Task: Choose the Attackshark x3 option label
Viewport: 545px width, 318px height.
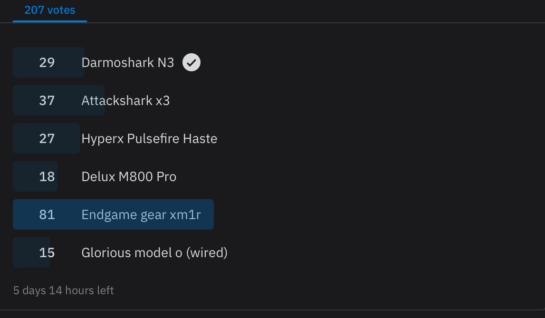Action: (x=125, y=100)
